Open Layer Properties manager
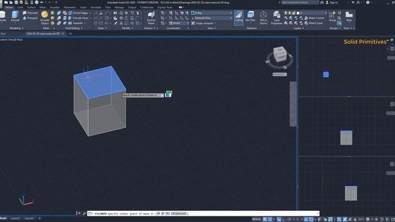The width and height of the screenshot is (395, 222). [276, 18]
